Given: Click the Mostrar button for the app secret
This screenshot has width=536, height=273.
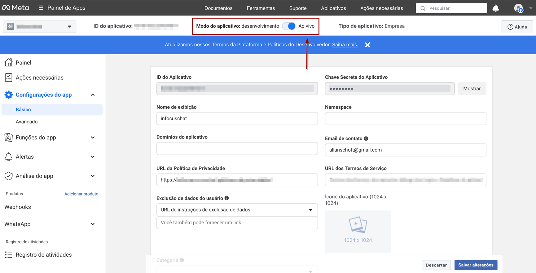Looking at the screenshot, I should [472, 89].
